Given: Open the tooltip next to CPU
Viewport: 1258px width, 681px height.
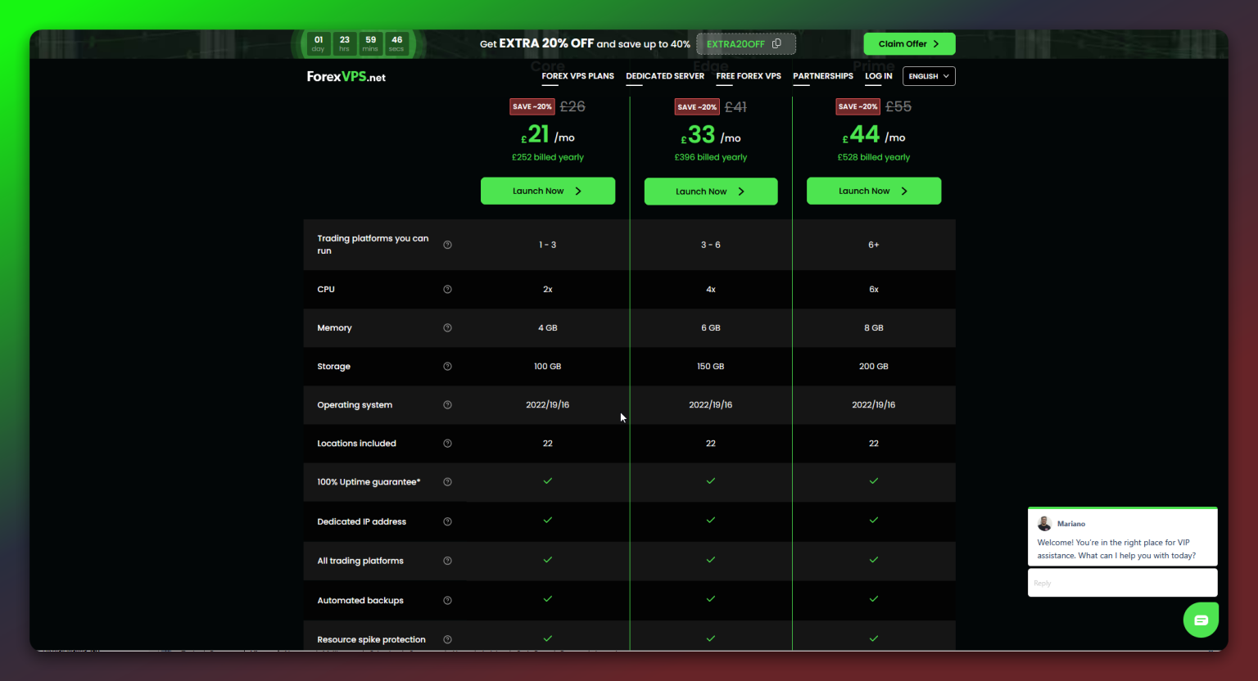Looking at the screenshot, I should point(447,288).
